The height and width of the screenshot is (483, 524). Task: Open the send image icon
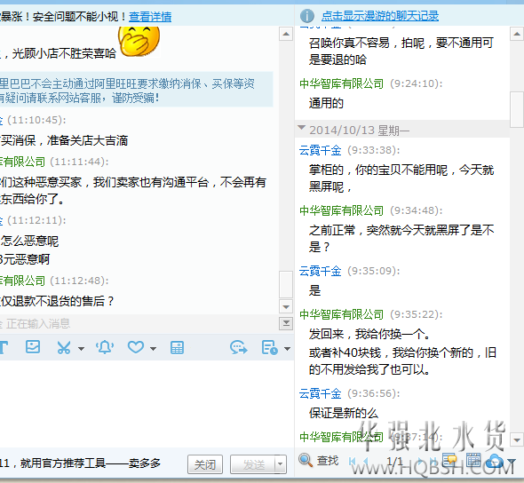tap(33, 347)
